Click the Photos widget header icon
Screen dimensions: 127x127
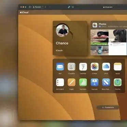[95, 25]
